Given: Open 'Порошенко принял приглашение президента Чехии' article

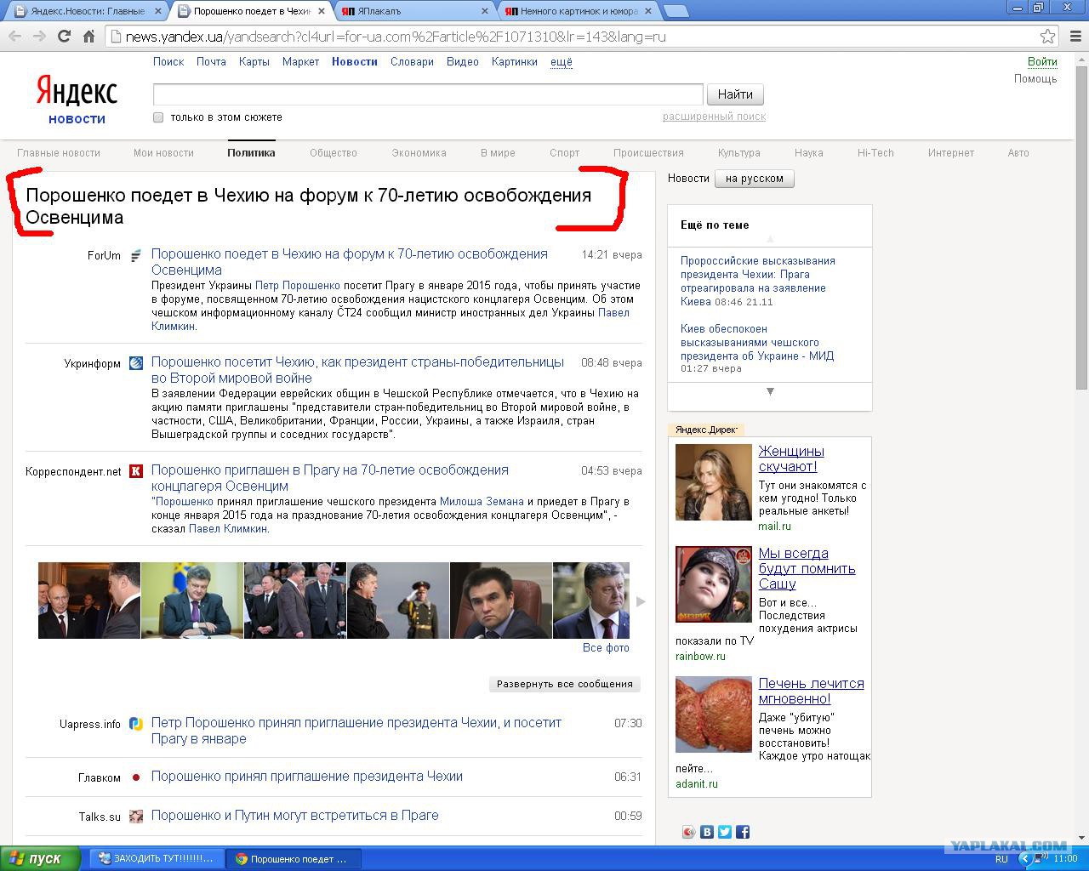Looking at the screenshot, I should point(307,776).
